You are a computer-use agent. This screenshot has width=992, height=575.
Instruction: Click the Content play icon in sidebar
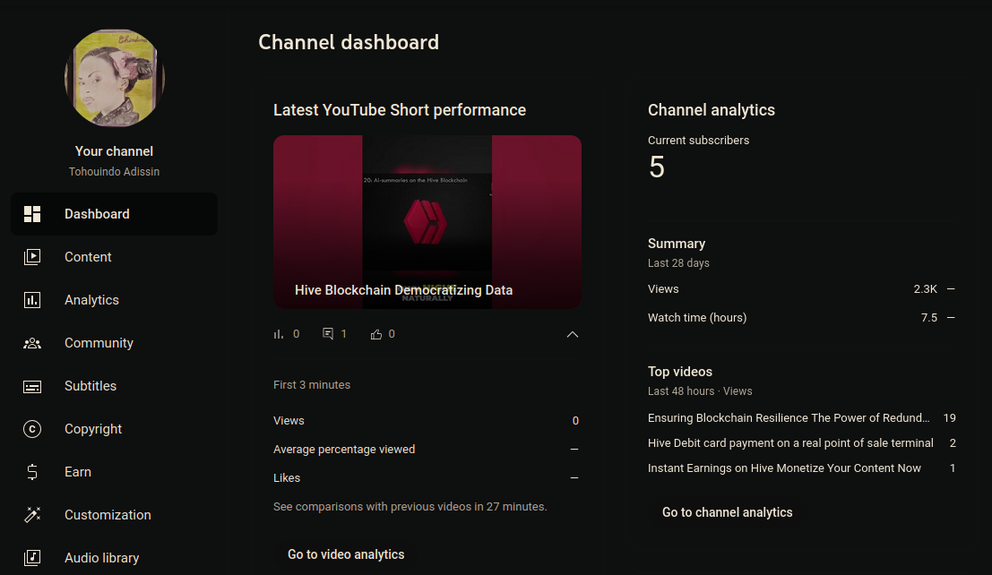coord(32,257)
